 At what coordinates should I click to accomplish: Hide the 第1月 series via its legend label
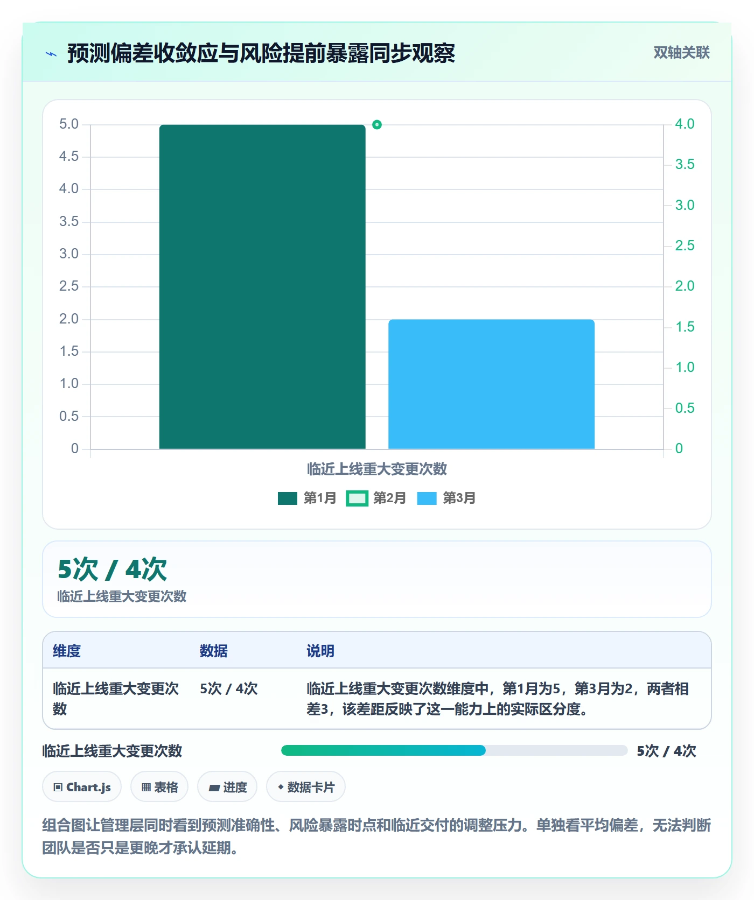320,498
